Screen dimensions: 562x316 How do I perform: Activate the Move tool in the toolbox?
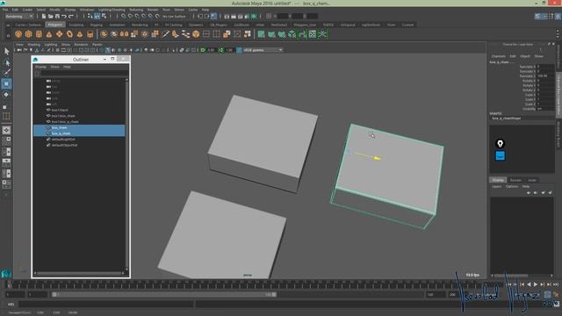6,83
